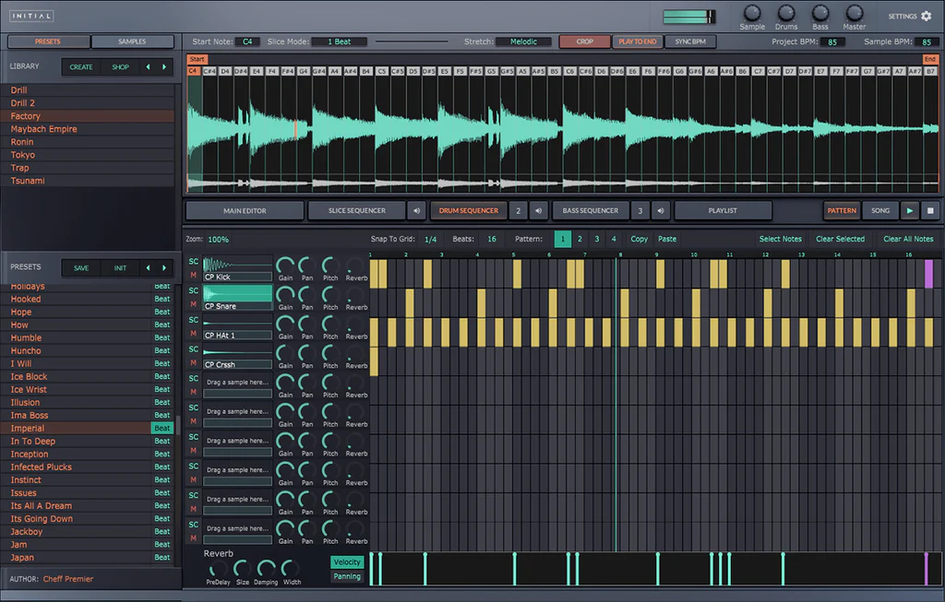Edit the Project BPM value
This screenshot has width=945, height=602.
tap(832, 42)
